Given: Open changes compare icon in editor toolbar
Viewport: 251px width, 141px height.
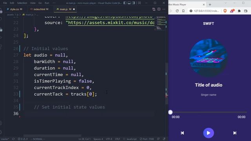Looking at the screenshot, I should pos(154,9).
